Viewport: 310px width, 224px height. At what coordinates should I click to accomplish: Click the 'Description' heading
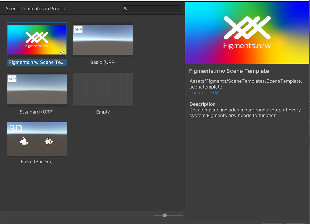click(202, 104)
